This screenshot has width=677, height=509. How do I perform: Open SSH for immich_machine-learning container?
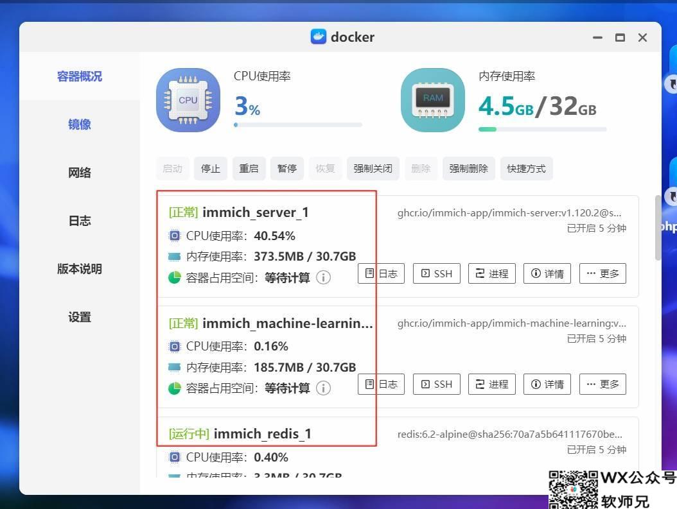tap(437, 384)
